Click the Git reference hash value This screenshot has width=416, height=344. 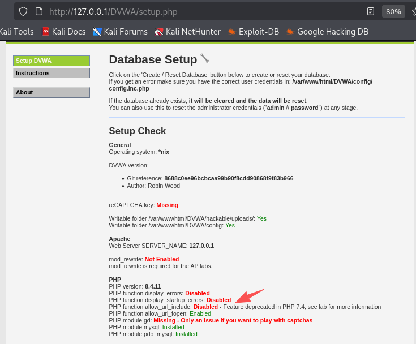click(x=229, y=178)
